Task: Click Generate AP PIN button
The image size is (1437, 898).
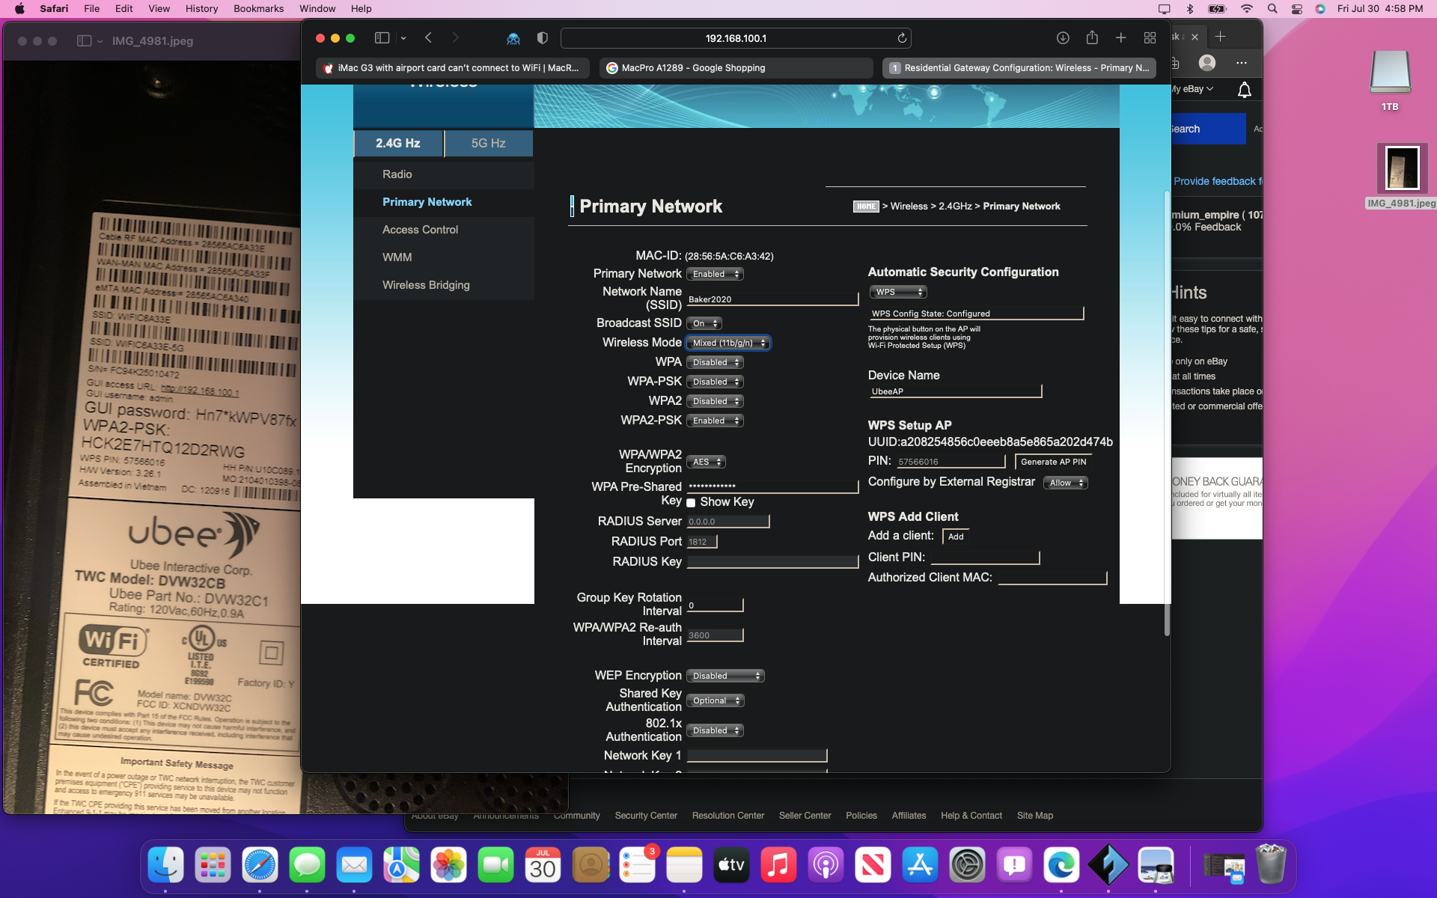Action: (x=1053, y=462)
